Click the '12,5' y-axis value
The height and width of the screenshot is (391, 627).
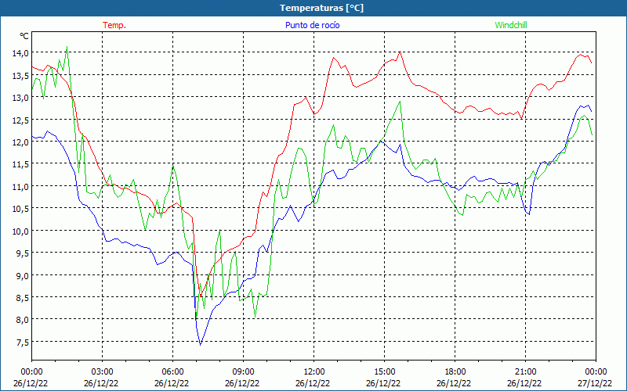click(x=20, y=120)
